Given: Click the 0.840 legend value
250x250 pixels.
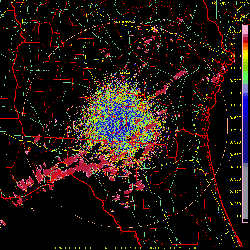Looking at the screenshot, I should pos(235,68).
